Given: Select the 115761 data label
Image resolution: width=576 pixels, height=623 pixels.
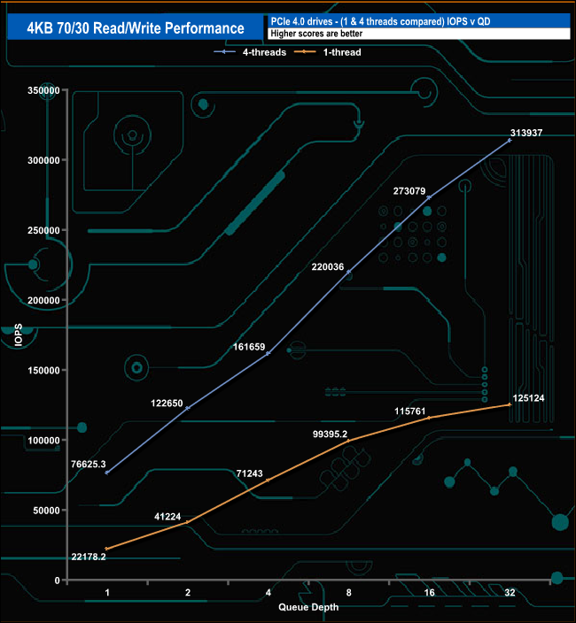Looking at the screenshot, I should (x=409, y=411).
